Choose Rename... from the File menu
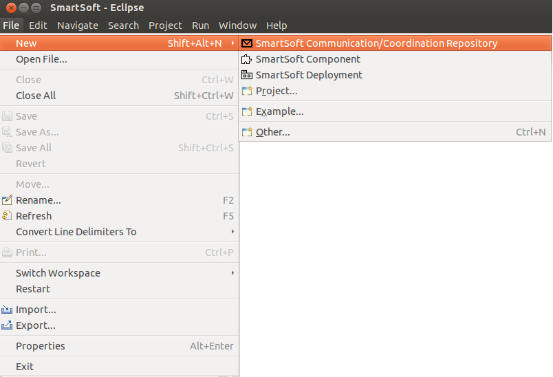 [x=119, y=200]
